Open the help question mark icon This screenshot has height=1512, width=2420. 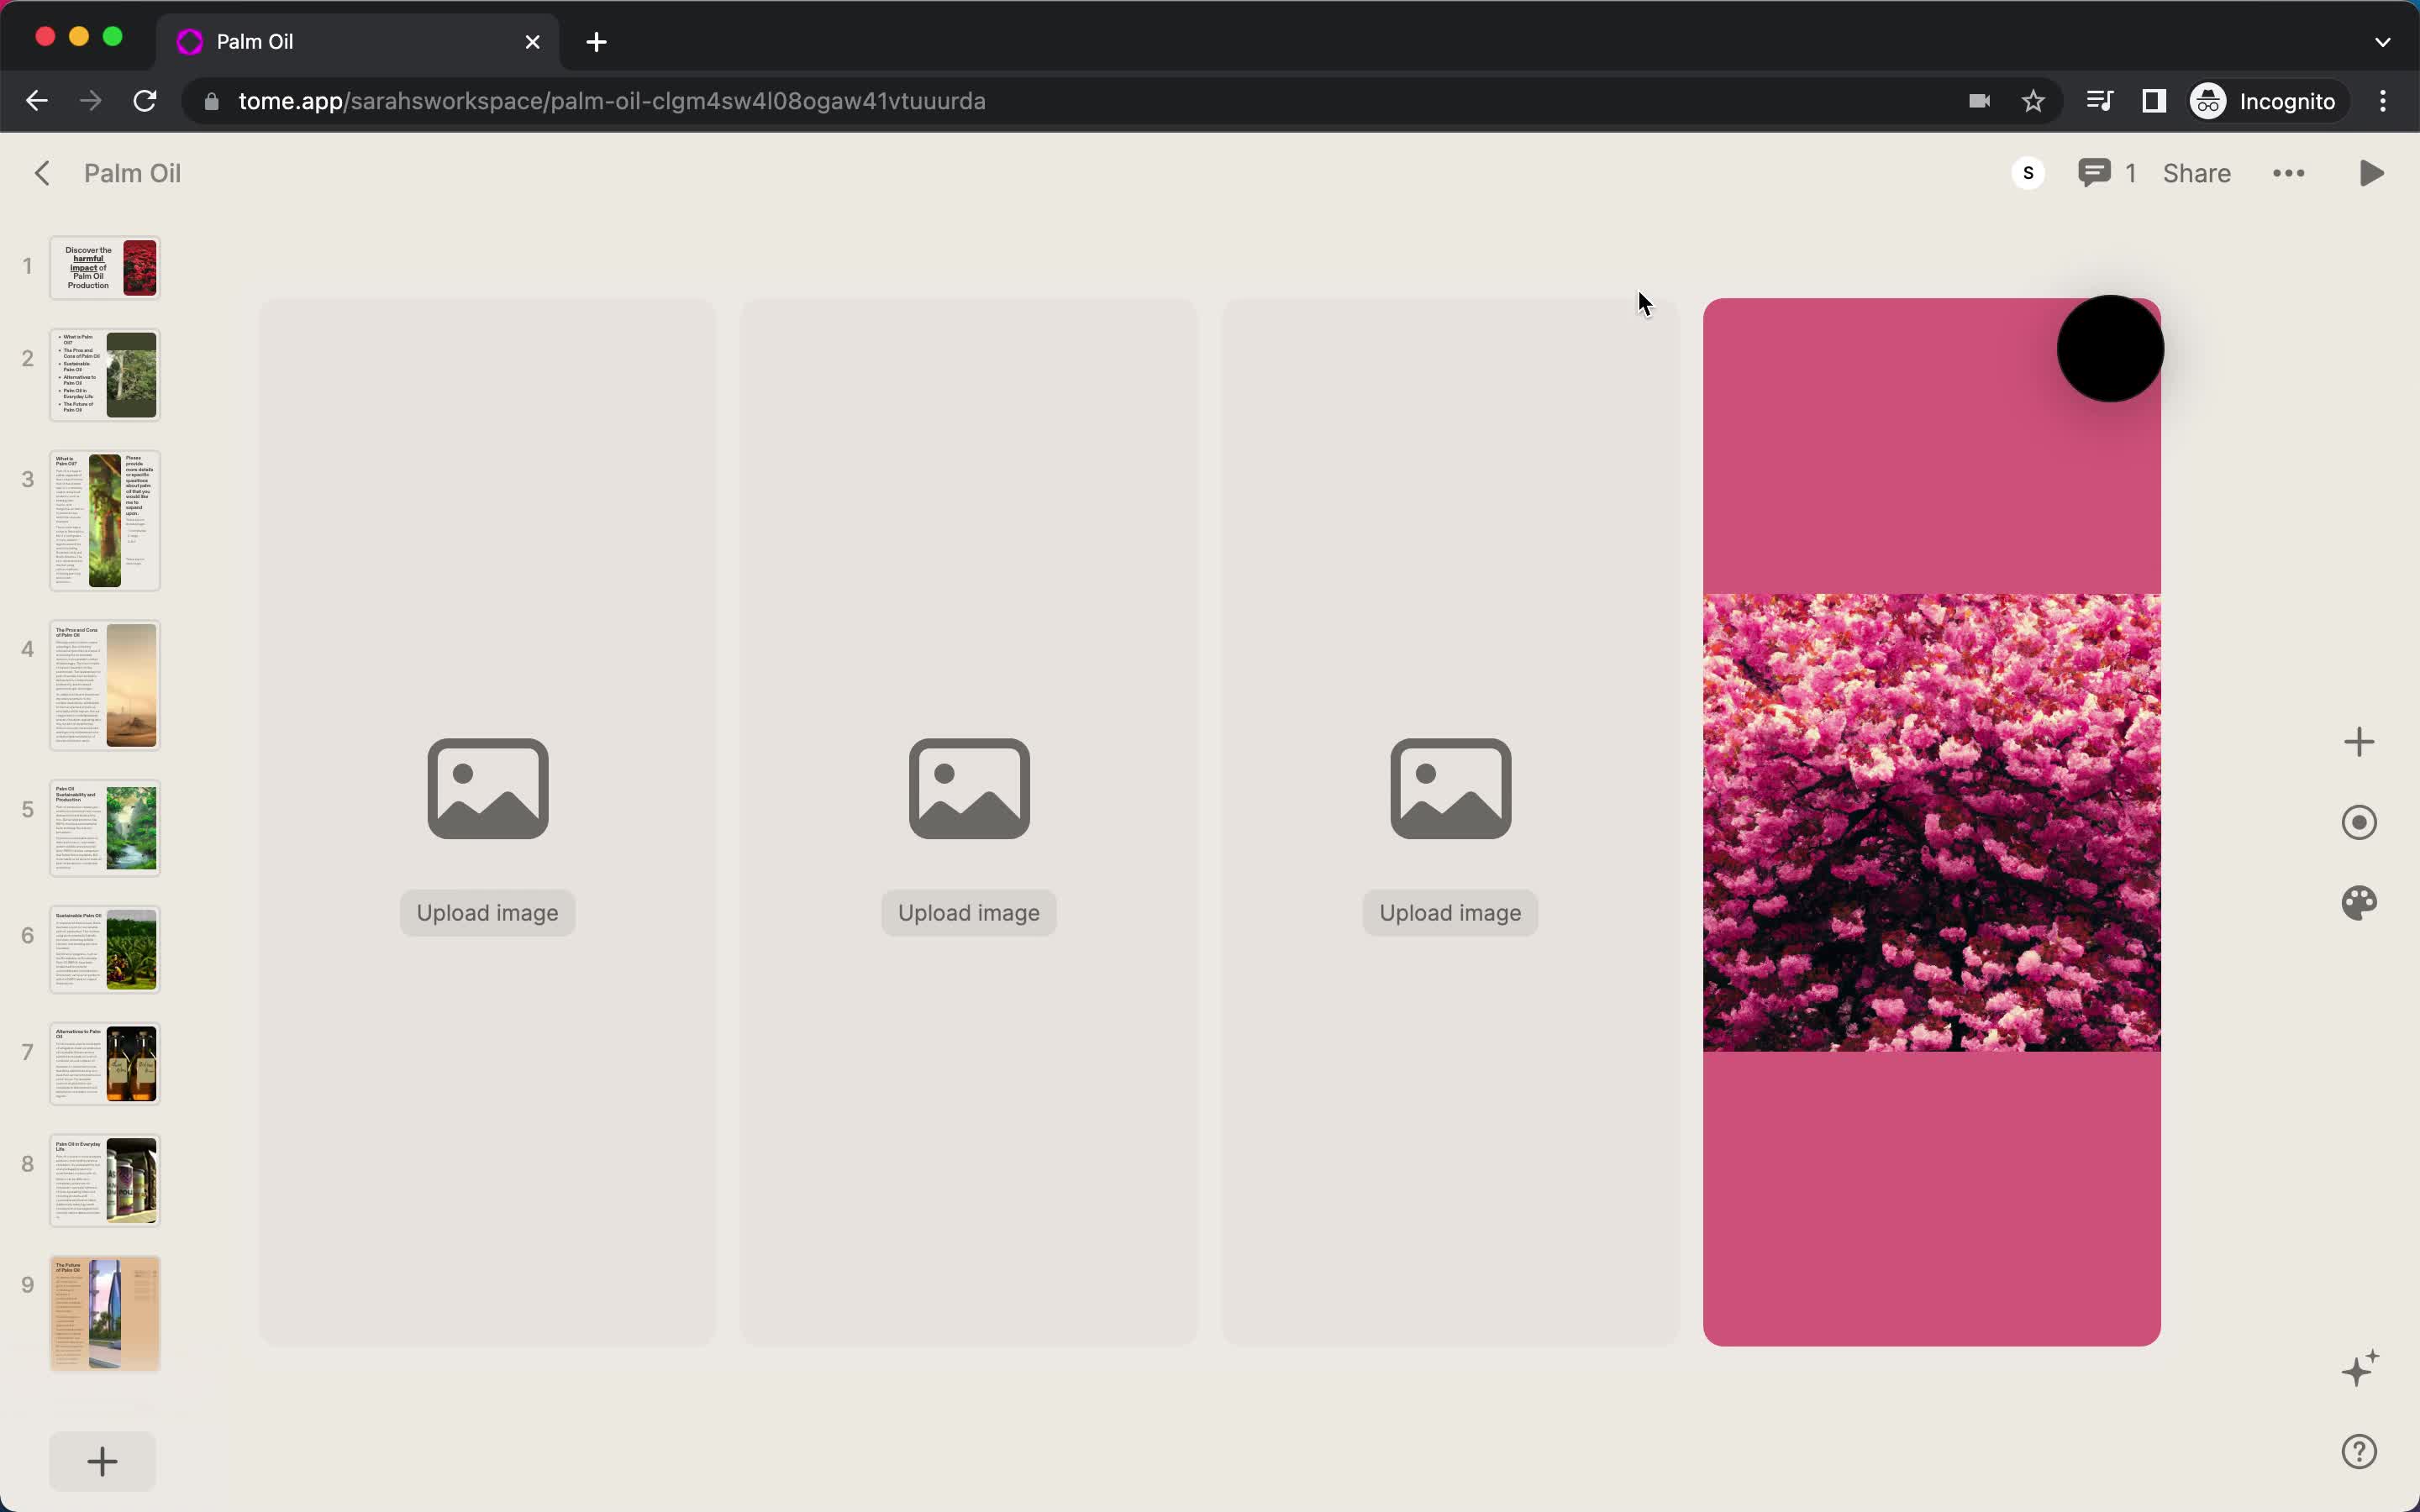pyautogui.click(x=2359, y=1451)
